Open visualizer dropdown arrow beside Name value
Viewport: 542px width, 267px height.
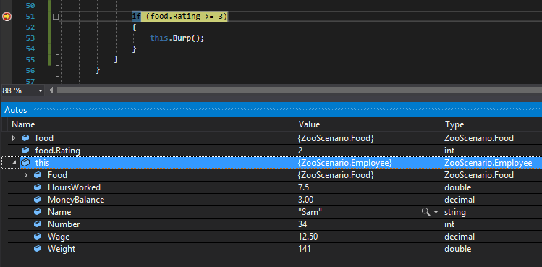(x=436, y=212)
